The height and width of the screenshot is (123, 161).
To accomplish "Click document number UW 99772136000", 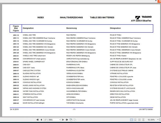I will point(146,110).
